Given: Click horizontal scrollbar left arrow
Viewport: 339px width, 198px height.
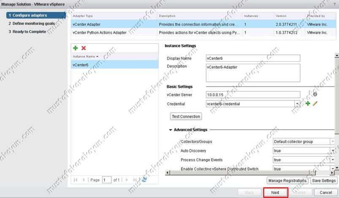Looking at the screenshot, I should pos(167,173).
